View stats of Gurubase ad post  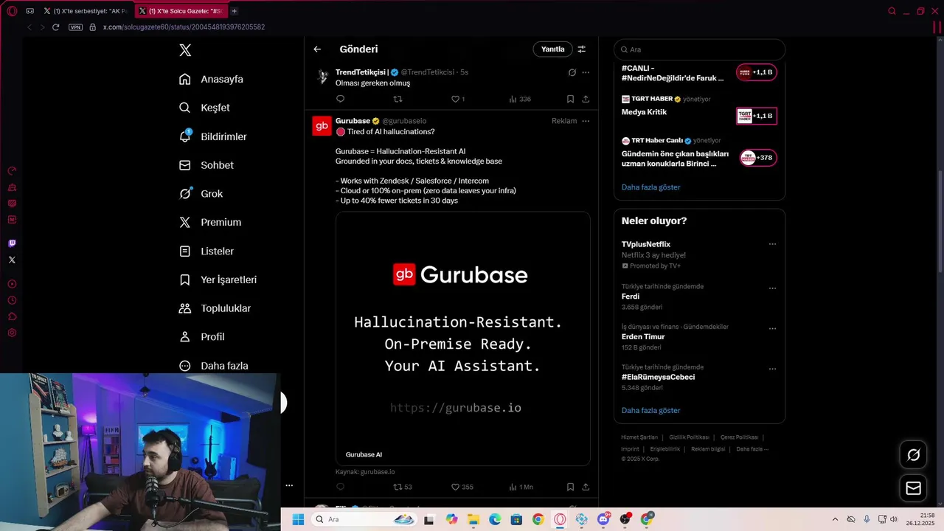point(521,487)
